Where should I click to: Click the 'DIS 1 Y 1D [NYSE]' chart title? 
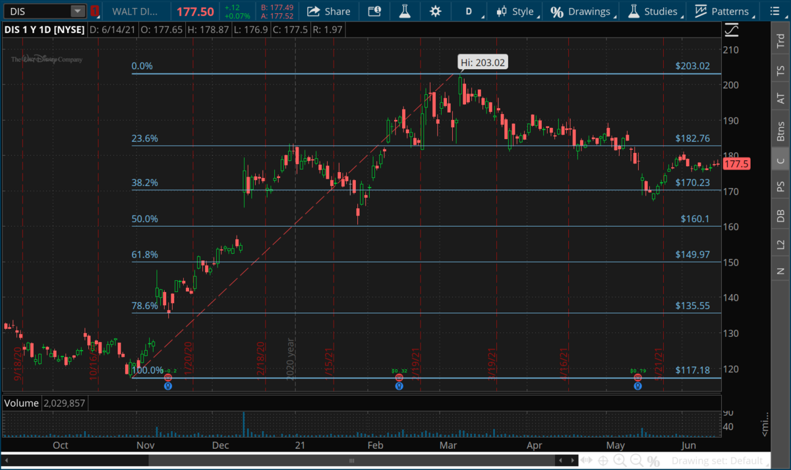click(44, 30)
